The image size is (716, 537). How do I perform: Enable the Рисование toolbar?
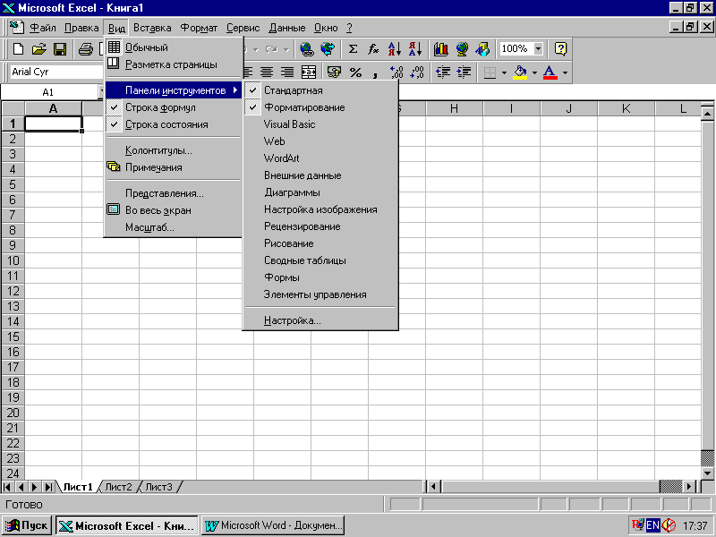tap(320, 243)
